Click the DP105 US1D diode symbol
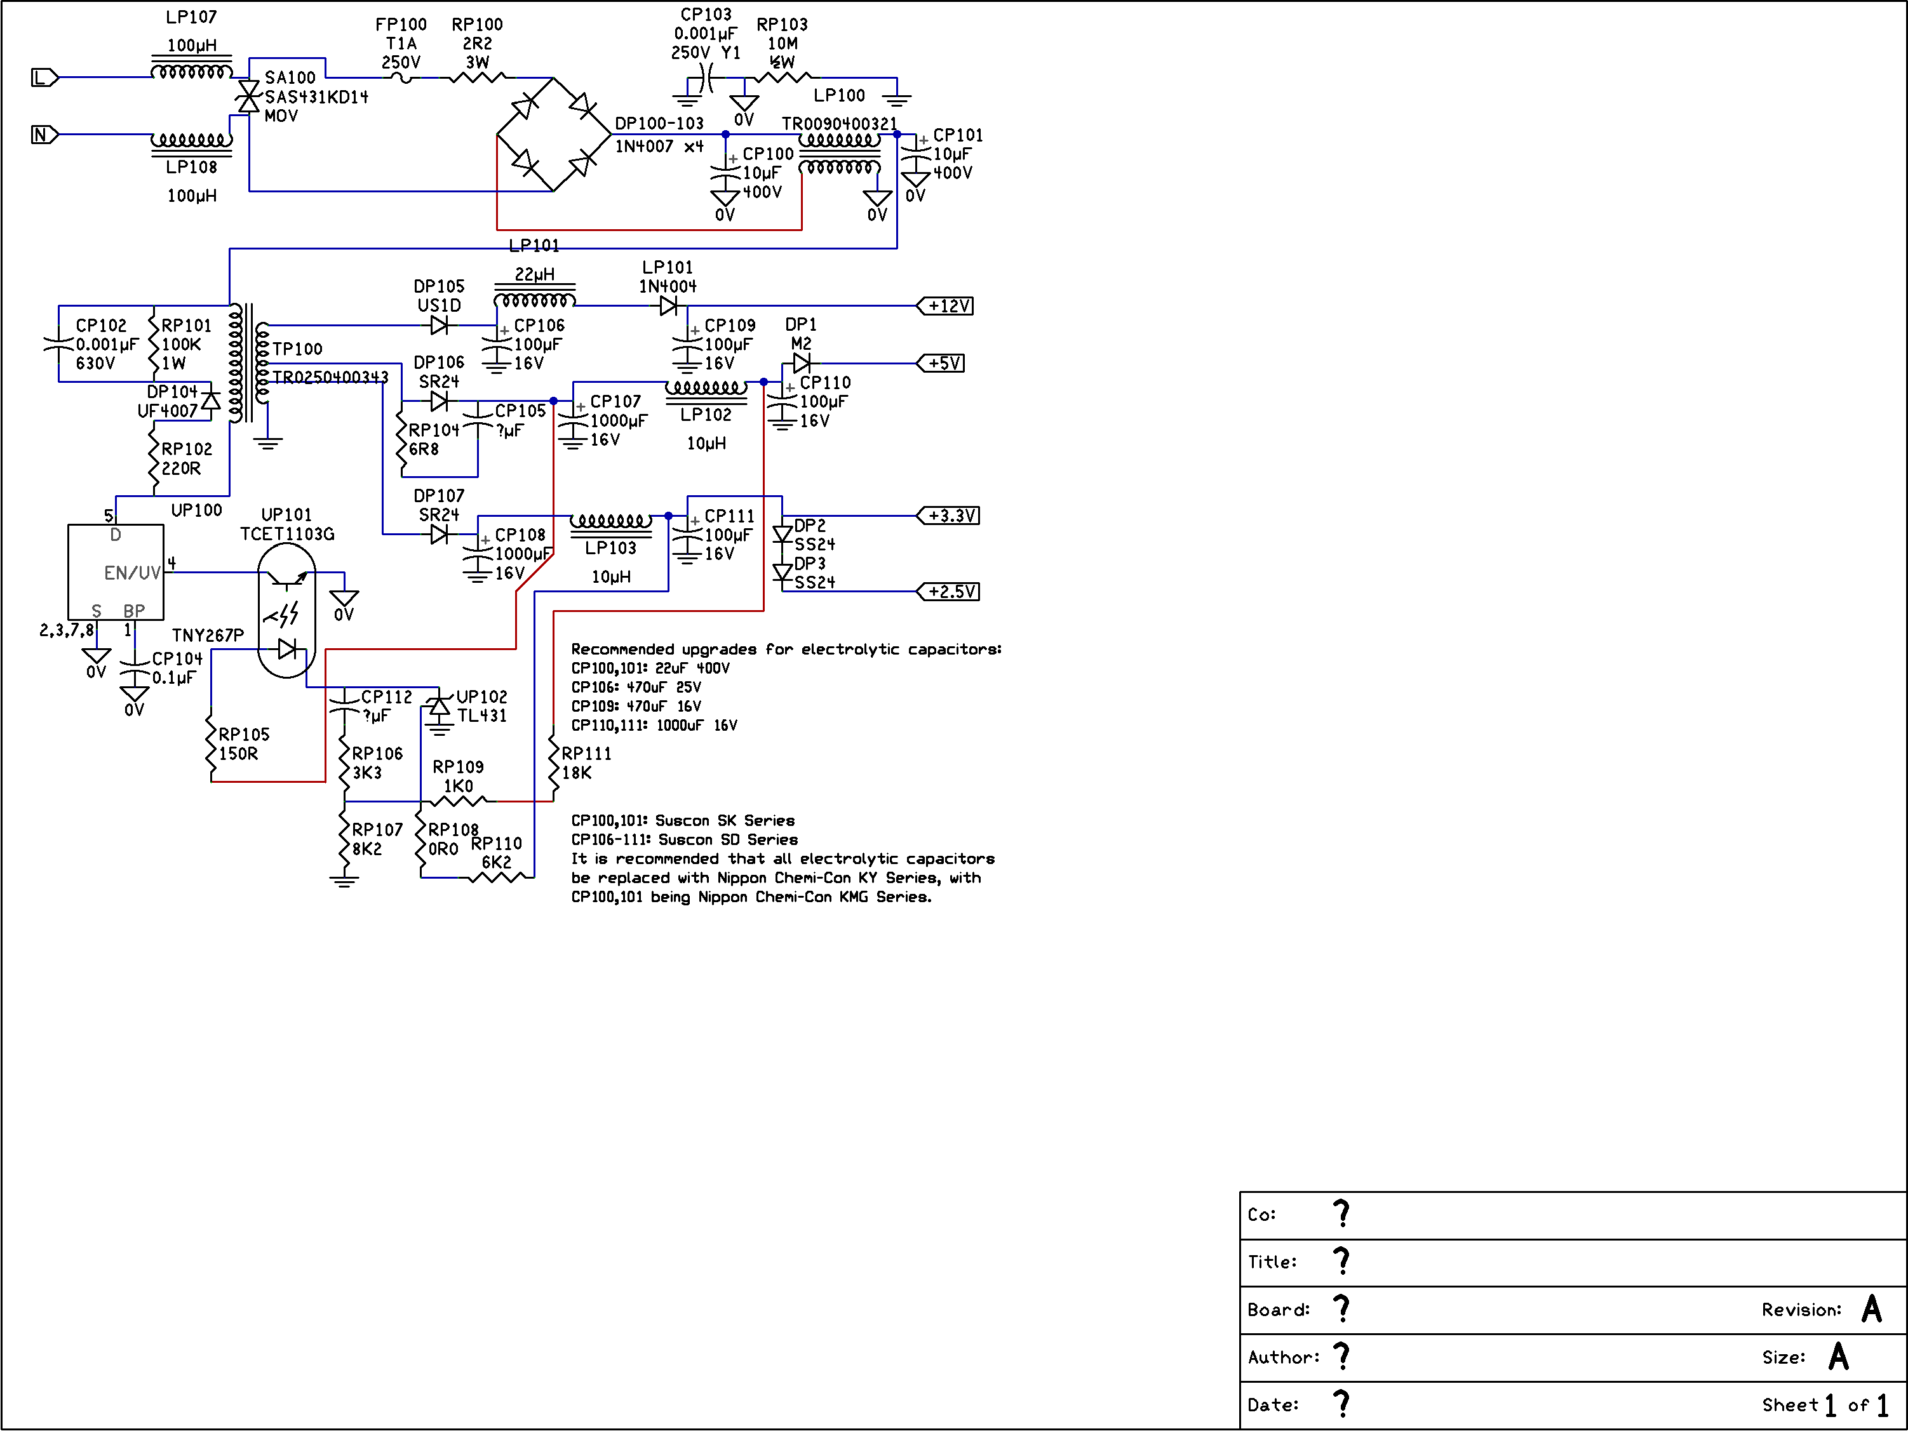 (439, 325)
